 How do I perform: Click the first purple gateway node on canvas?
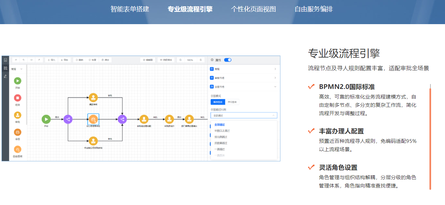click(x=68, y=119)
